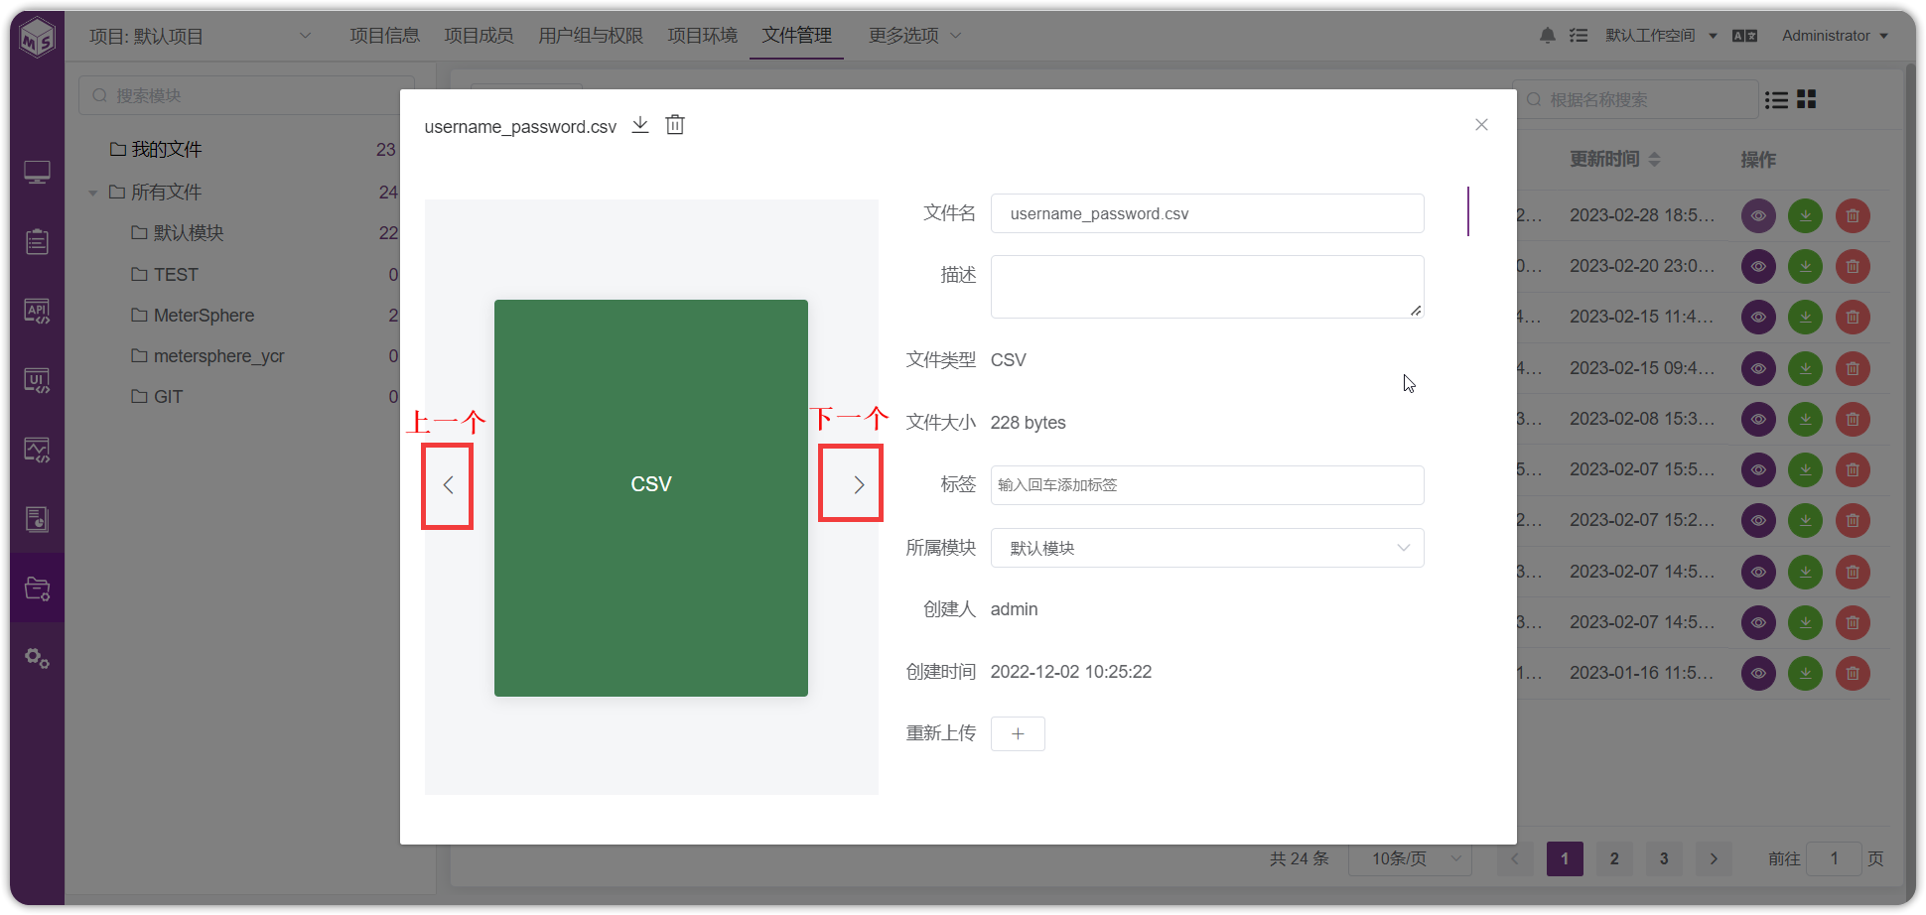This screenshot has width=1926, height=915.
Task: Open the workstation monitor sidebar icon
Action: 37,173
